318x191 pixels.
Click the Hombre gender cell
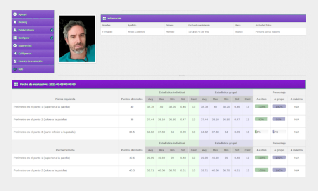(x=176, y=32)
